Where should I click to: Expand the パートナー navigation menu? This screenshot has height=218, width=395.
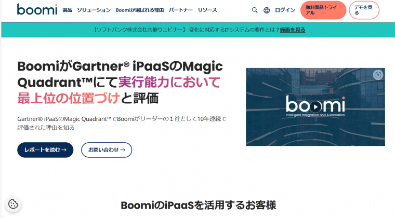click(x=181, y=10)
